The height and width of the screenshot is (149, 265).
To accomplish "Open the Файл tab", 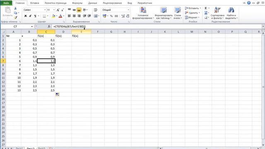I will (x=6, y=3).
